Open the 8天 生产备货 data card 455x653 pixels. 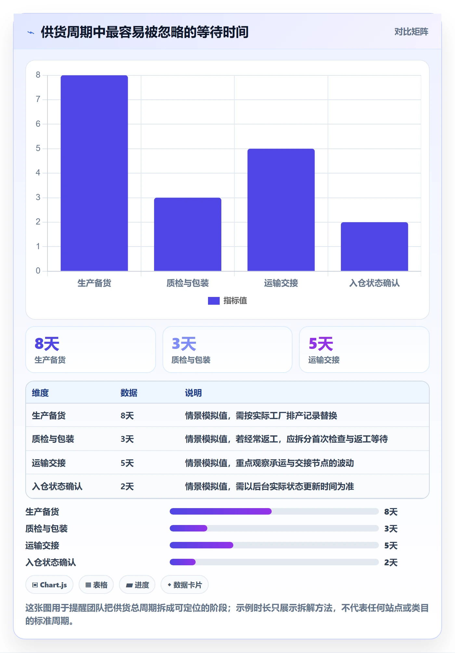pyautogui.click(x=91, y=350)
